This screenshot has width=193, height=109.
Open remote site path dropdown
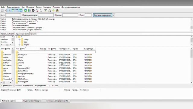tap(192, 34)
